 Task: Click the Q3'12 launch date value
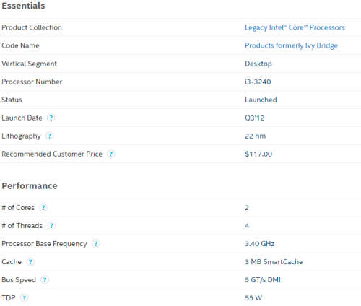[x=255, y=118]
